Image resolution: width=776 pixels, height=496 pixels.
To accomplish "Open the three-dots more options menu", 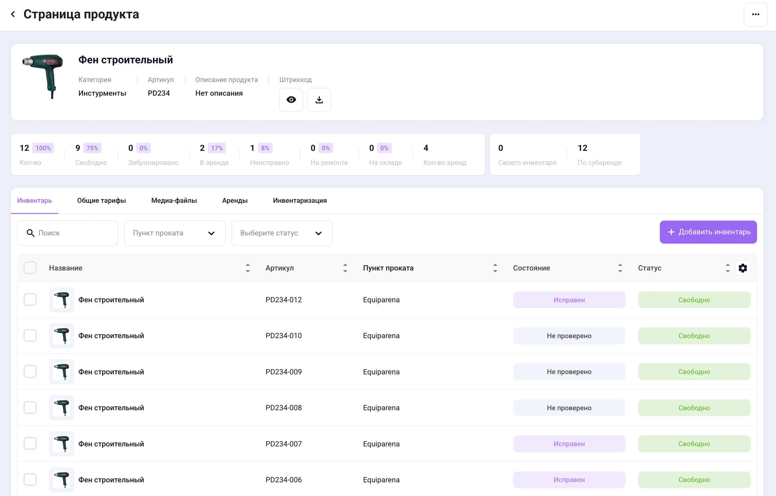I will [x=755, y=15].
